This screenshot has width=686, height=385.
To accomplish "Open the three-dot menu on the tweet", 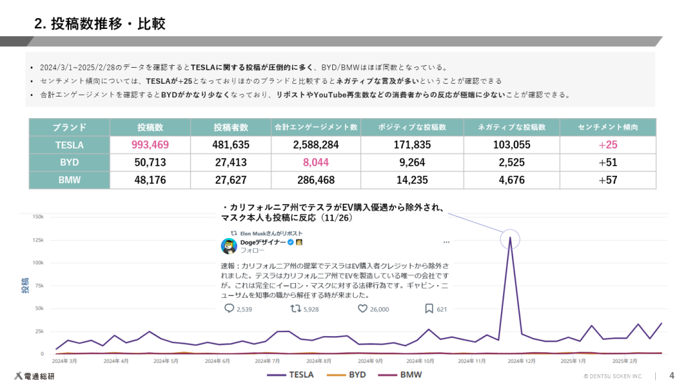I will [446, 241].
